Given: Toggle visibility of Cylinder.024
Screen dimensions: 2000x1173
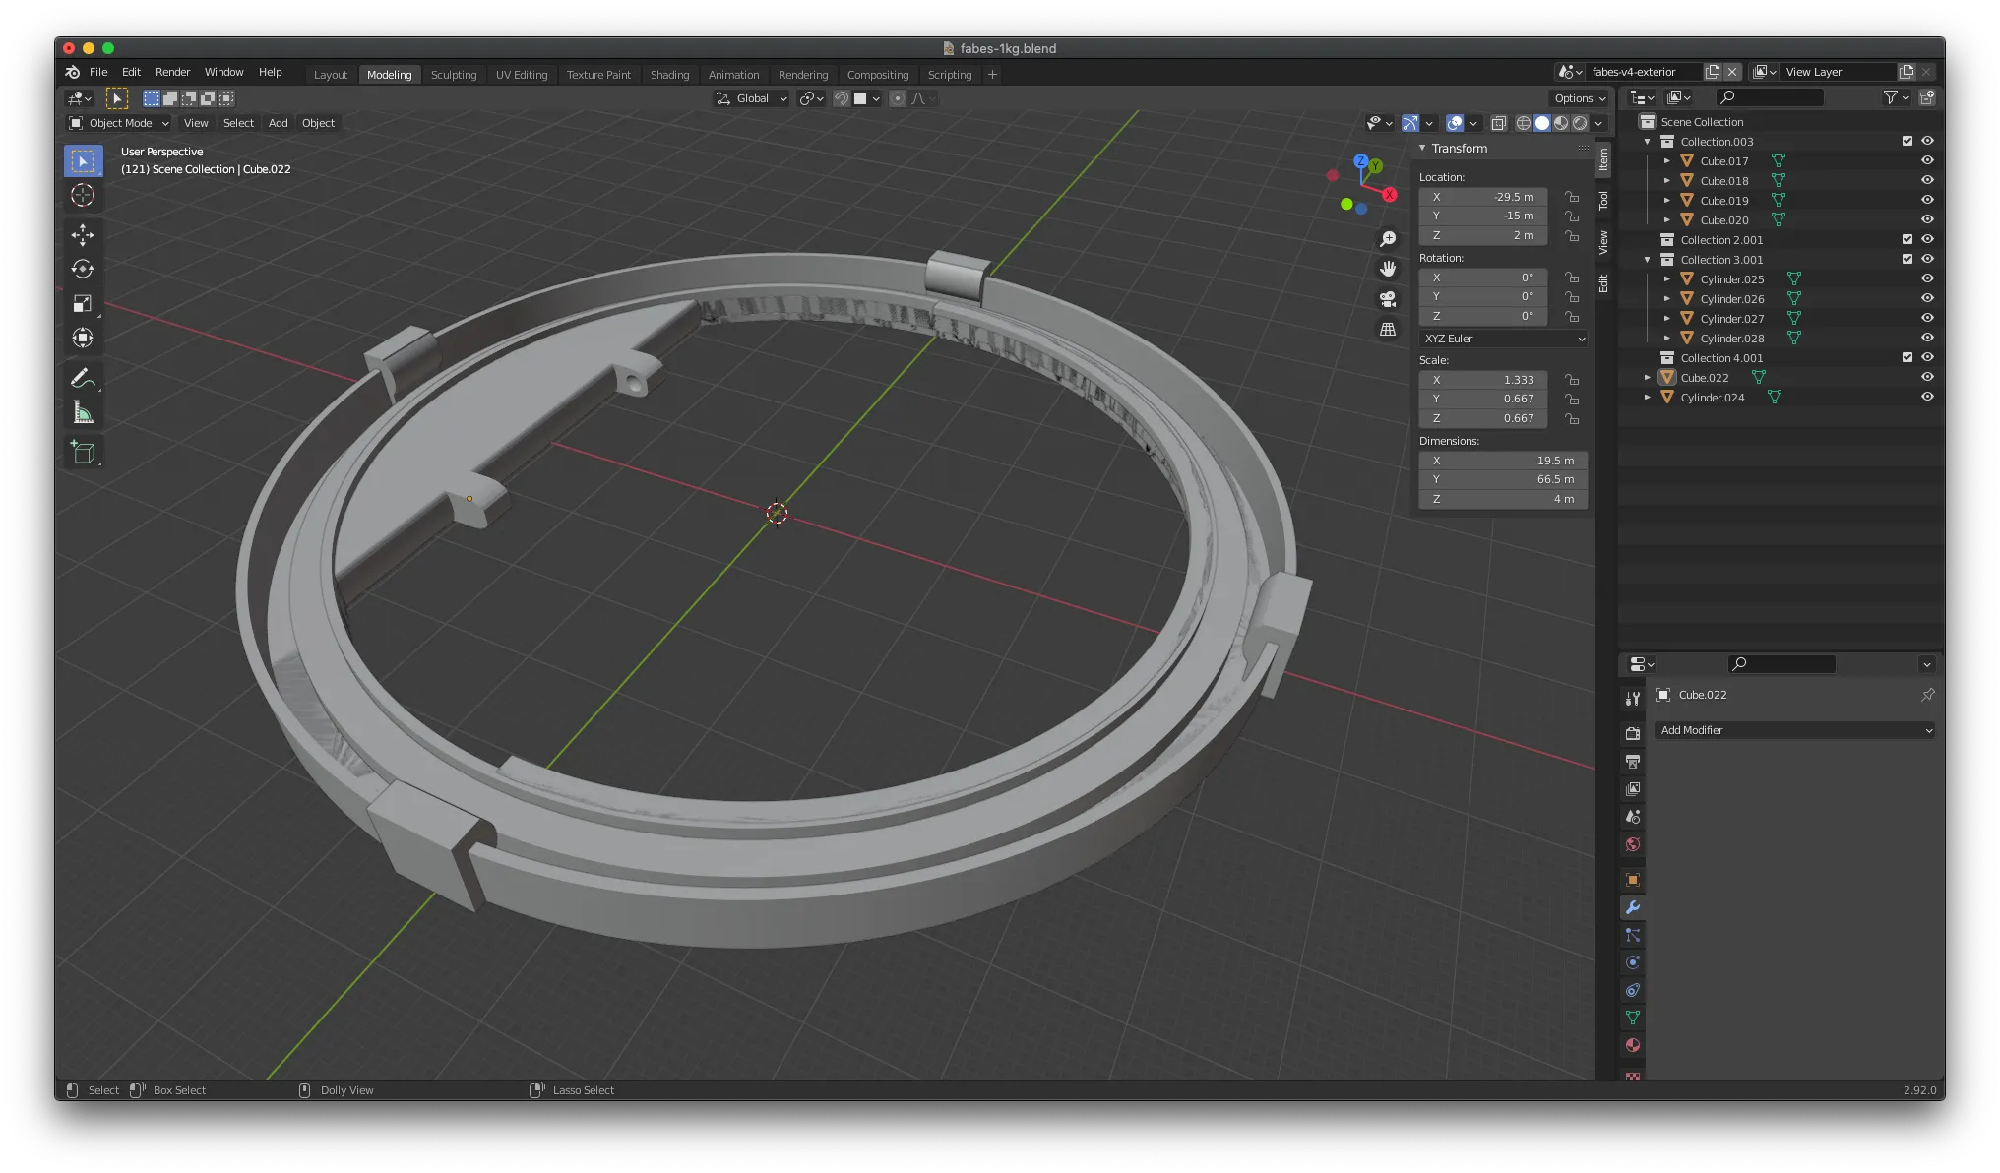Looking at the screenshot, I should click(x=1927, y=397).
